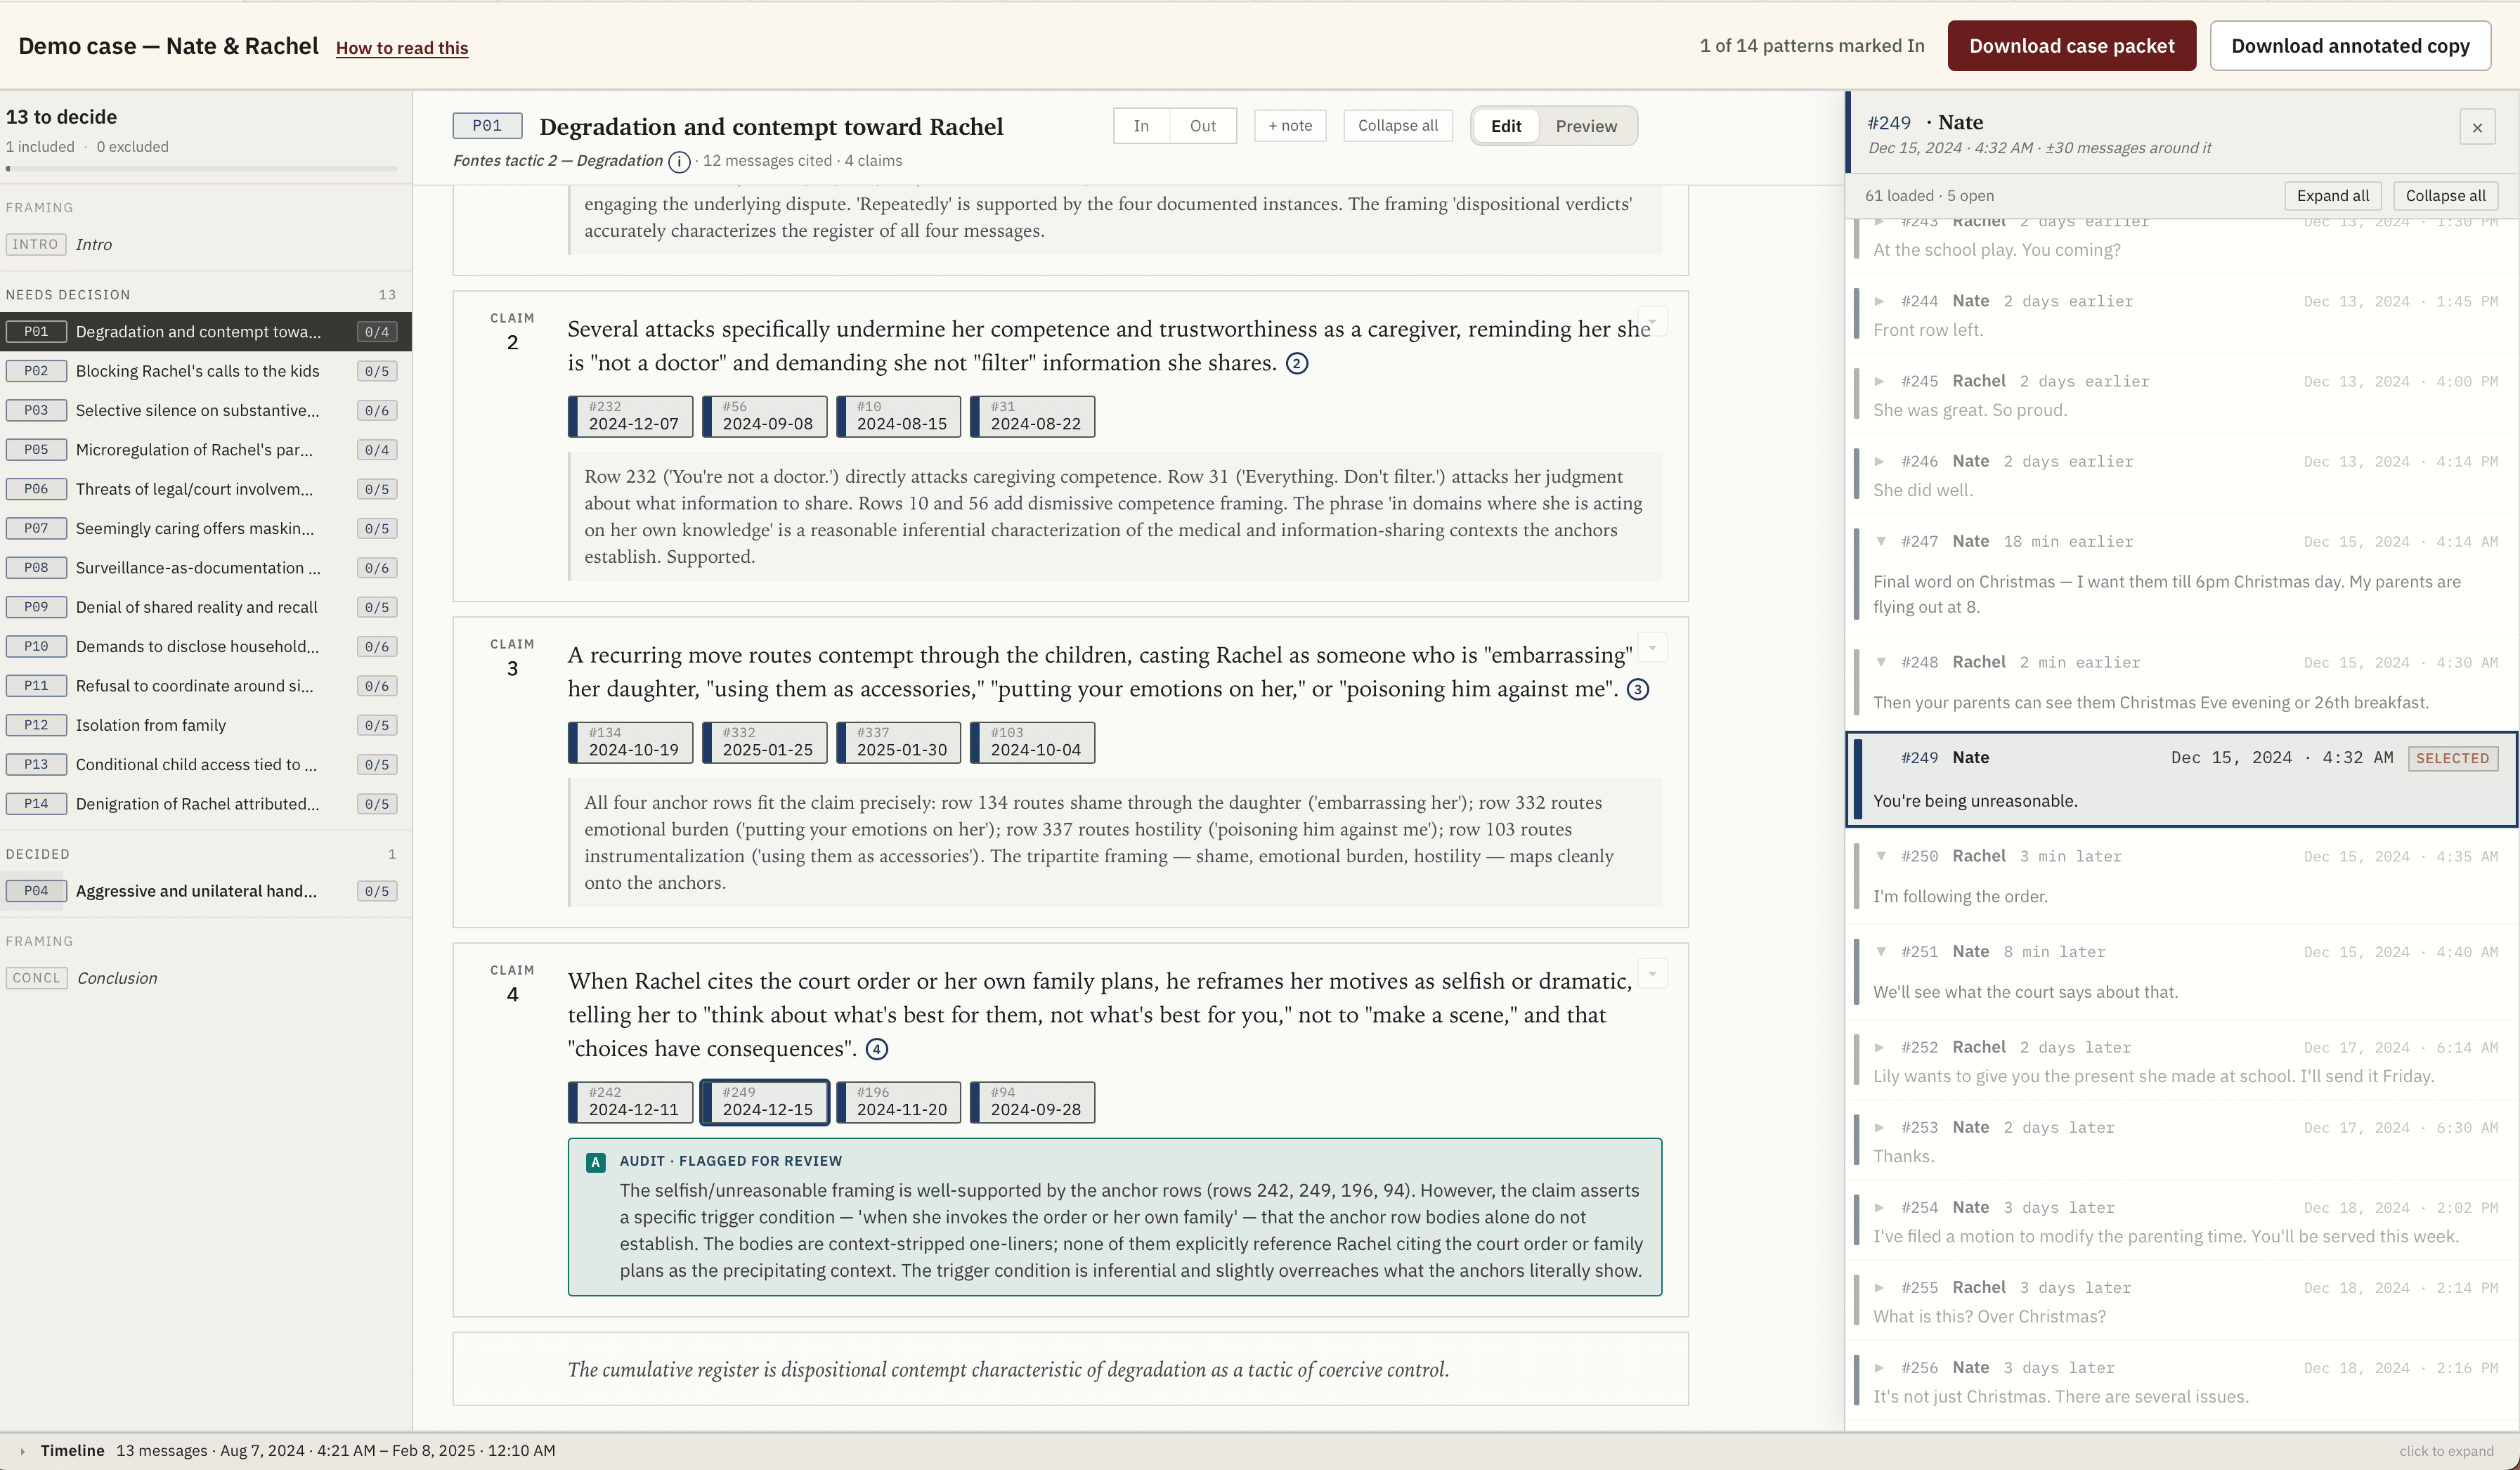Click the P01 pattern ID badge in header

(487, 126)
